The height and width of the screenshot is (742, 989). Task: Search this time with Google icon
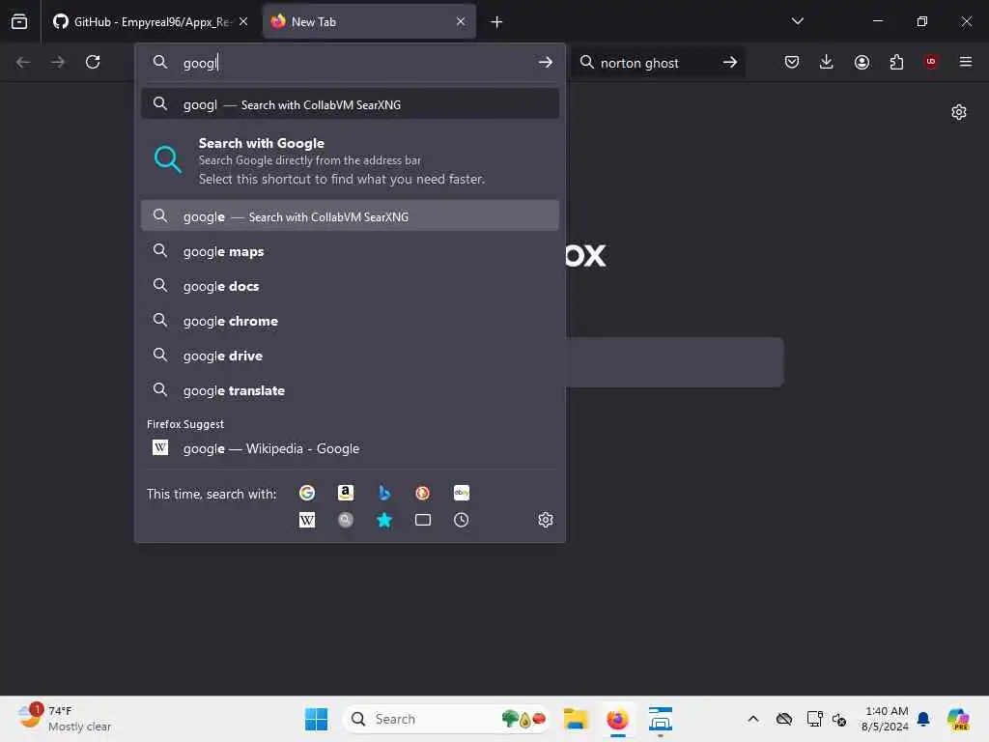pos(307,493)
